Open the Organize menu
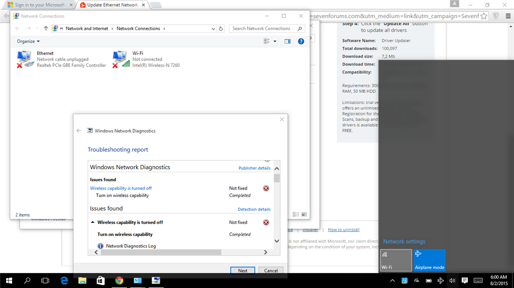 coord(28,41)
